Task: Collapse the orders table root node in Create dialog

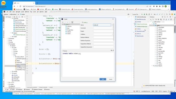Action: pyautogui.click(x=63, y=24)
